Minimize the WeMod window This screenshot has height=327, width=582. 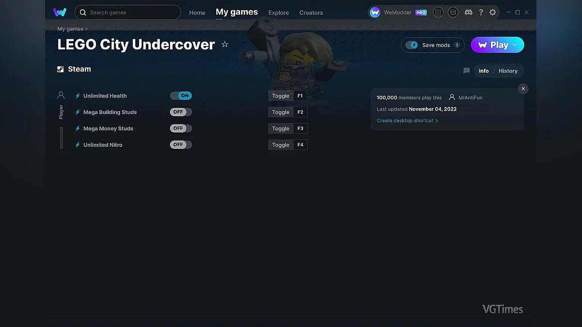[508, 13]
